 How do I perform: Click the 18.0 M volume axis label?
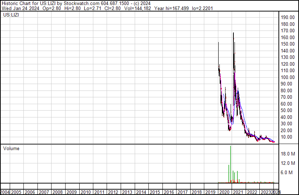coord(289,154)
